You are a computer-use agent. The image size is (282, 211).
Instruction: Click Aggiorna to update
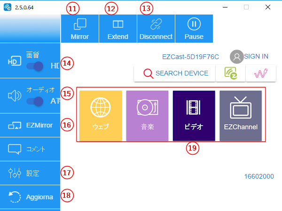tap(30, 197)
